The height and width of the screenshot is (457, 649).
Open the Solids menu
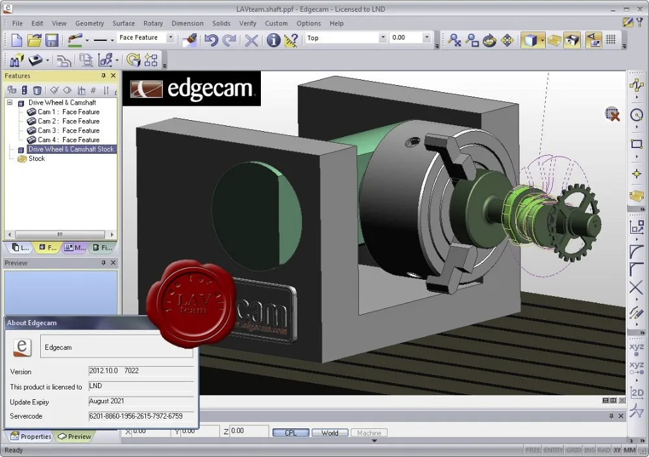[221, 23]
